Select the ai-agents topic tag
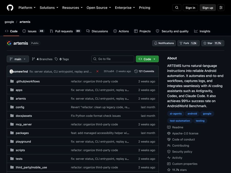The image size is (231, 173). (x=176, y=114)
